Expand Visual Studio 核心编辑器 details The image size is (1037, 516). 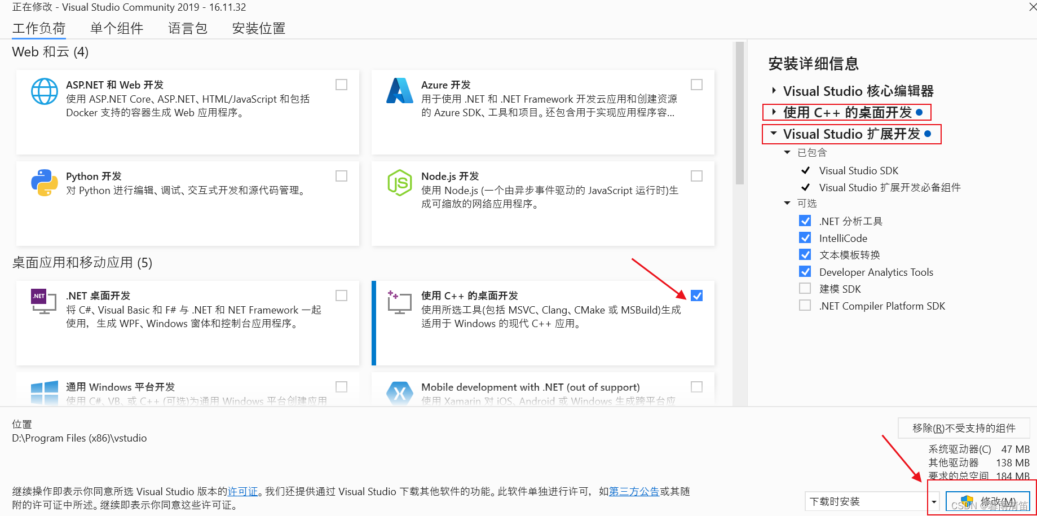coord(774,90)
